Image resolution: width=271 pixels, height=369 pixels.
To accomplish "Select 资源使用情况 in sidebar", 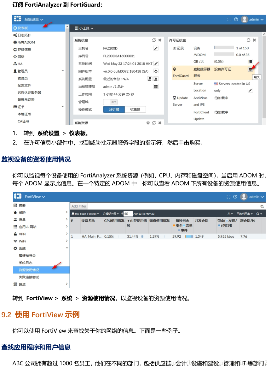I will (x=41, y=270).
